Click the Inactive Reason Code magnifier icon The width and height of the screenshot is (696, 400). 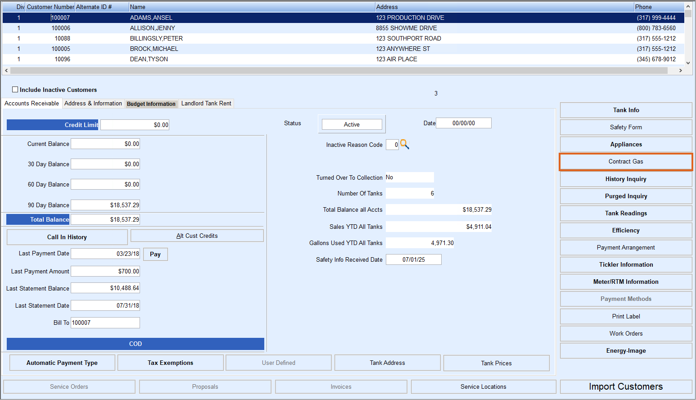(x=404, y=144)
